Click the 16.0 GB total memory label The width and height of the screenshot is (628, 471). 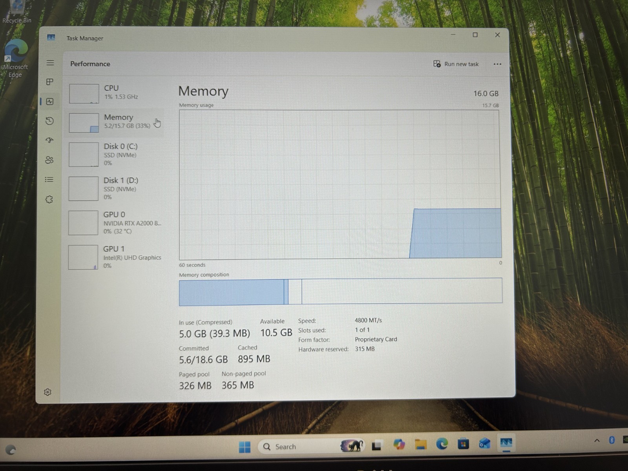[486, 93]
